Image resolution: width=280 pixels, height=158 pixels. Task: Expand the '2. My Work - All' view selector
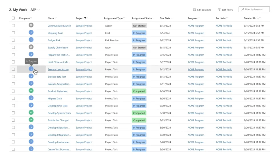coord(39,10)
